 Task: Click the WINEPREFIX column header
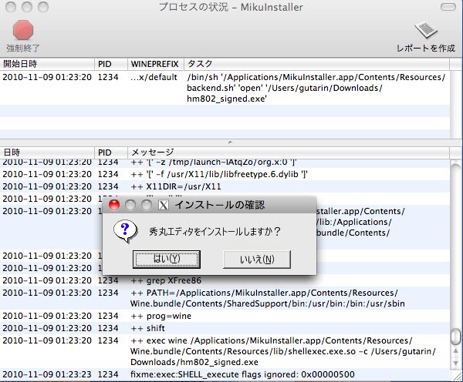coord(156,64)
